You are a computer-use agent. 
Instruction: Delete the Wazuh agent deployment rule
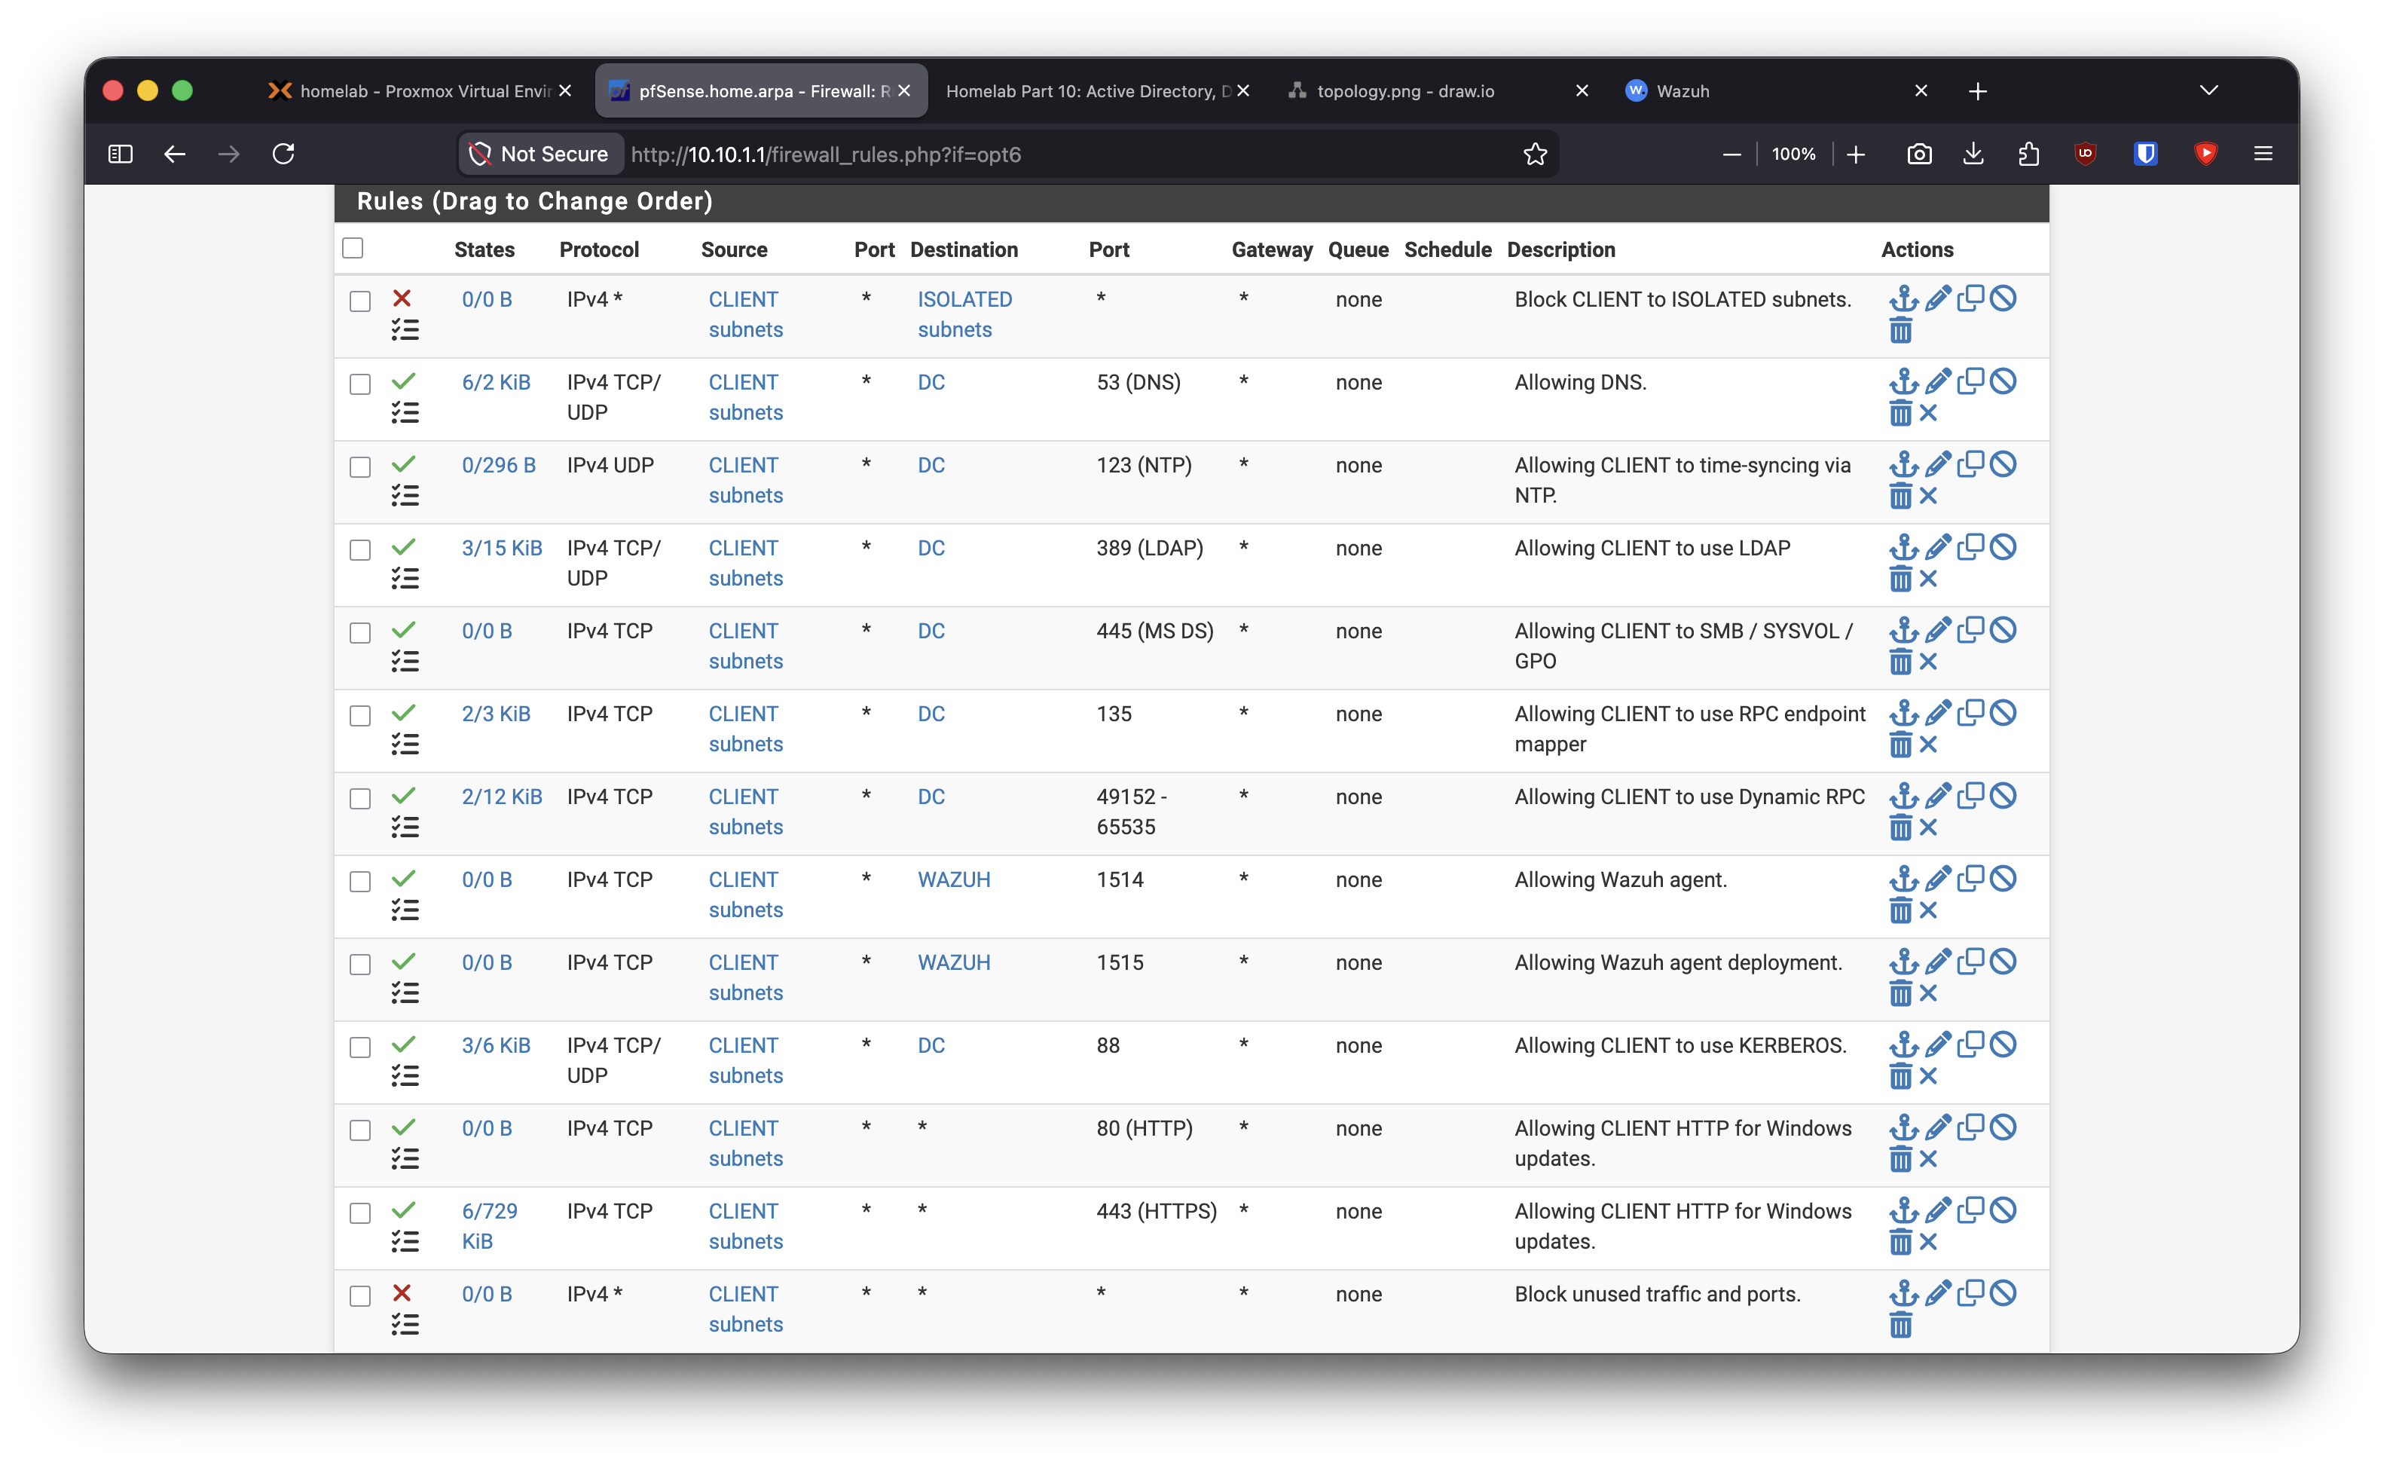pyautogui.click(x=1900, y=993)
